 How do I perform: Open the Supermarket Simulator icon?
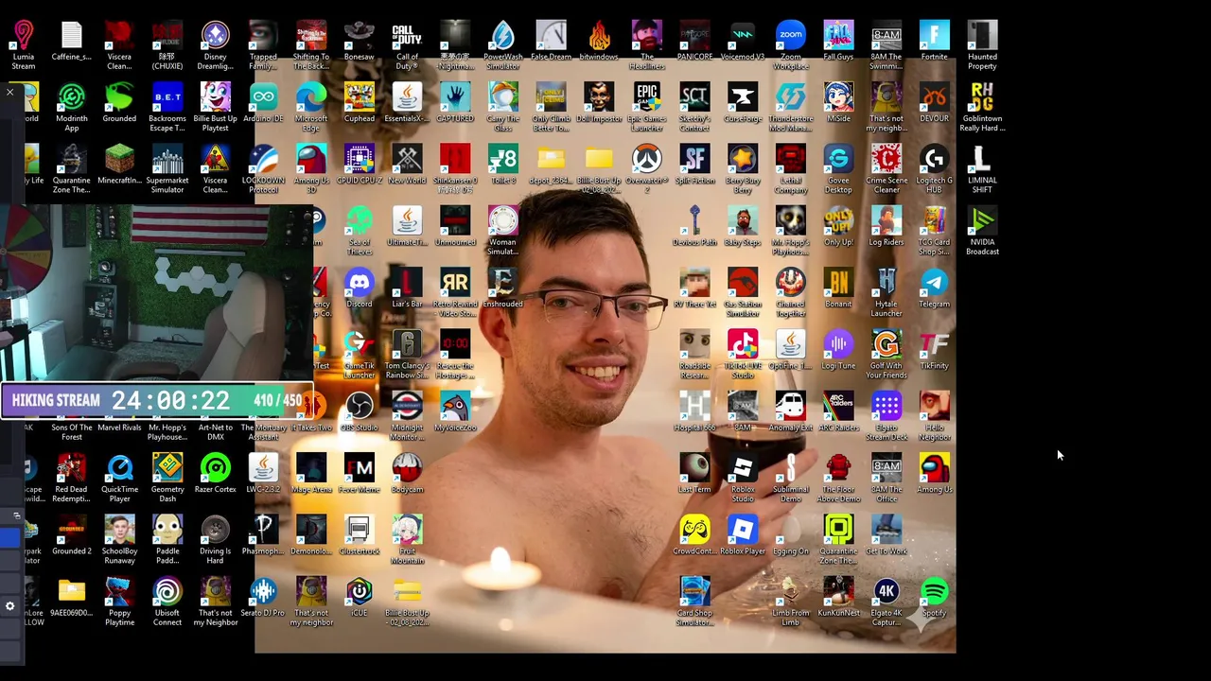coord(167,169)
